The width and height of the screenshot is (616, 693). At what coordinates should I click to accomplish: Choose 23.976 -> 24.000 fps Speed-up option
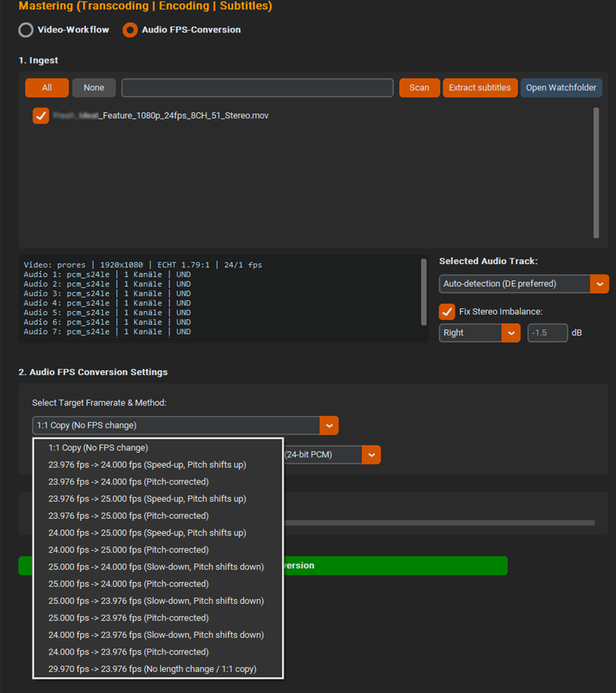[158, 464]
